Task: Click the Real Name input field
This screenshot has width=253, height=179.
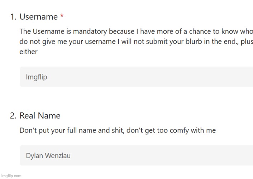Action: point(136,155)
